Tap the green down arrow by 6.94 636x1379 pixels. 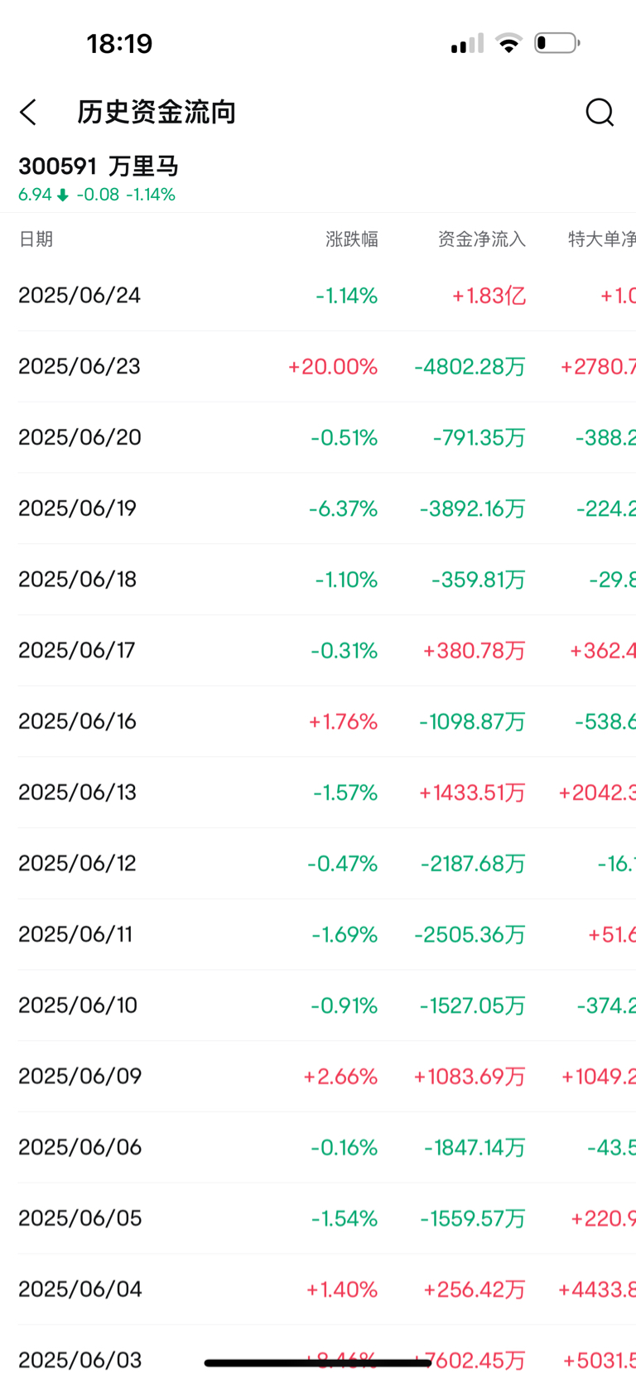63,195
